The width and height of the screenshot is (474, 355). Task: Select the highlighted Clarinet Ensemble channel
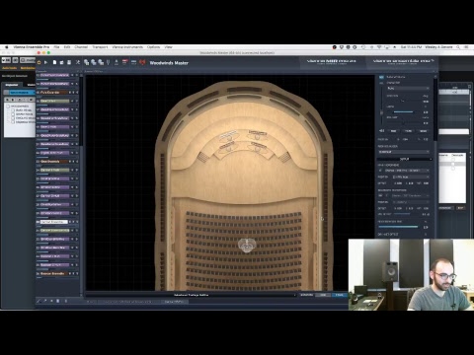[54, 222]
